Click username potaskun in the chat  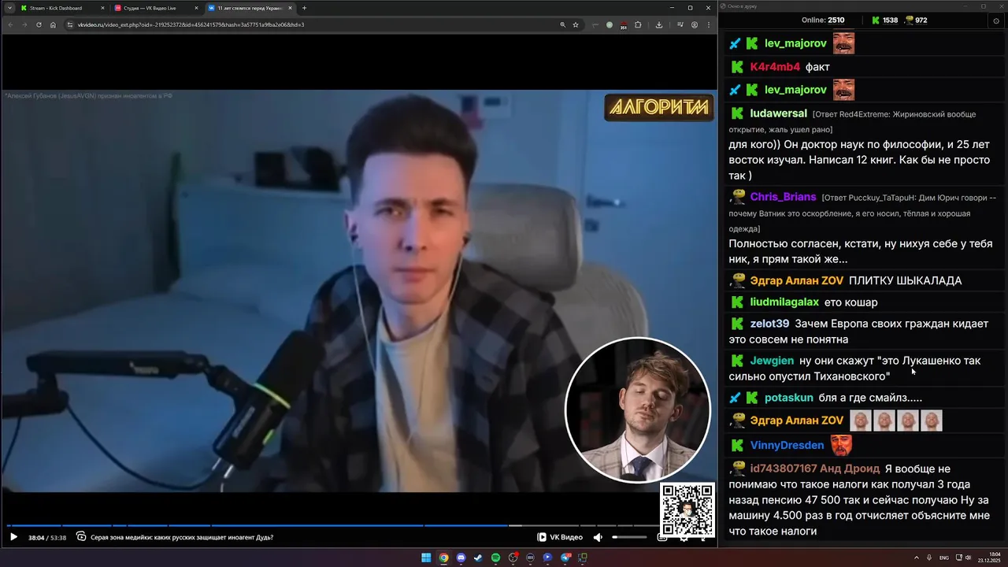click(788, 398)
